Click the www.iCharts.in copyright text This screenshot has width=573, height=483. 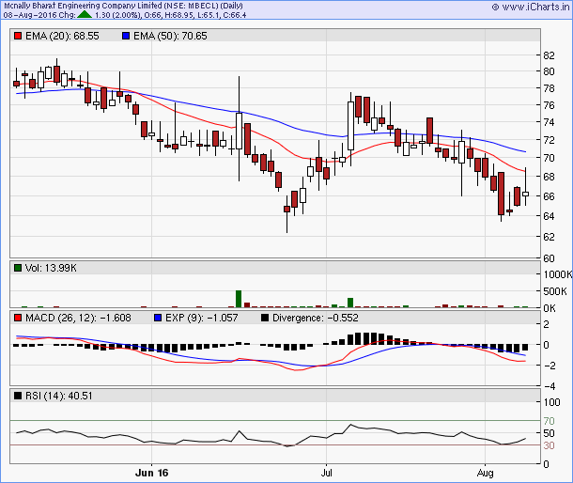coord(531,7)
